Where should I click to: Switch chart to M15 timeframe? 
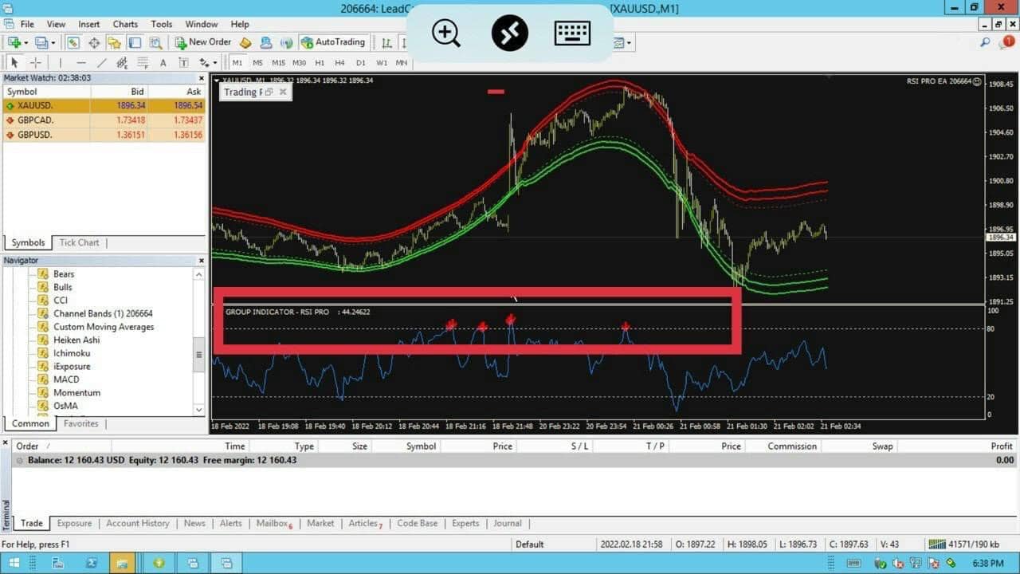tap(278, 62)
